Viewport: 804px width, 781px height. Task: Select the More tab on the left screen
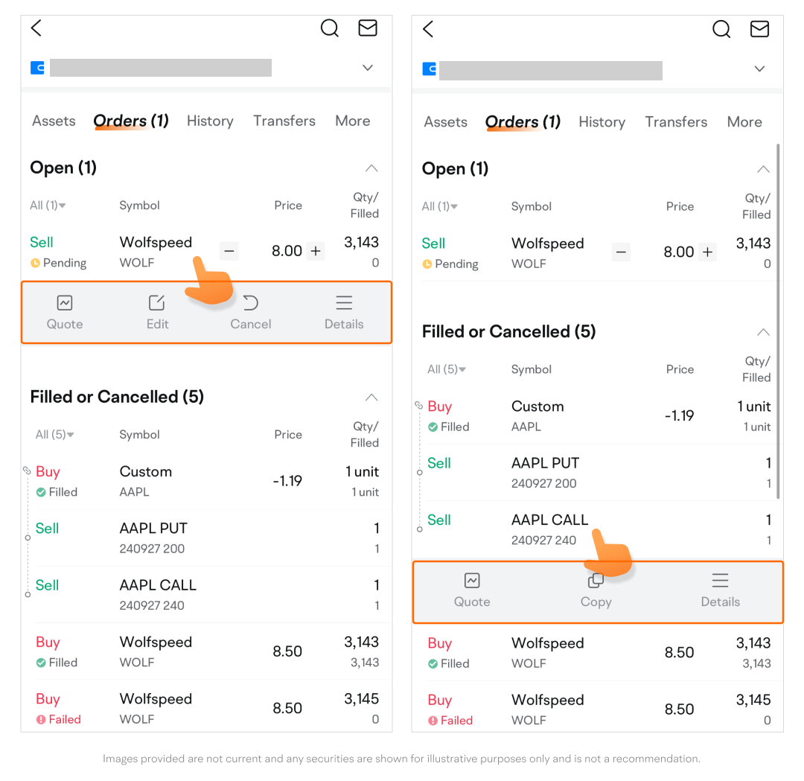(x=352, y=121)
